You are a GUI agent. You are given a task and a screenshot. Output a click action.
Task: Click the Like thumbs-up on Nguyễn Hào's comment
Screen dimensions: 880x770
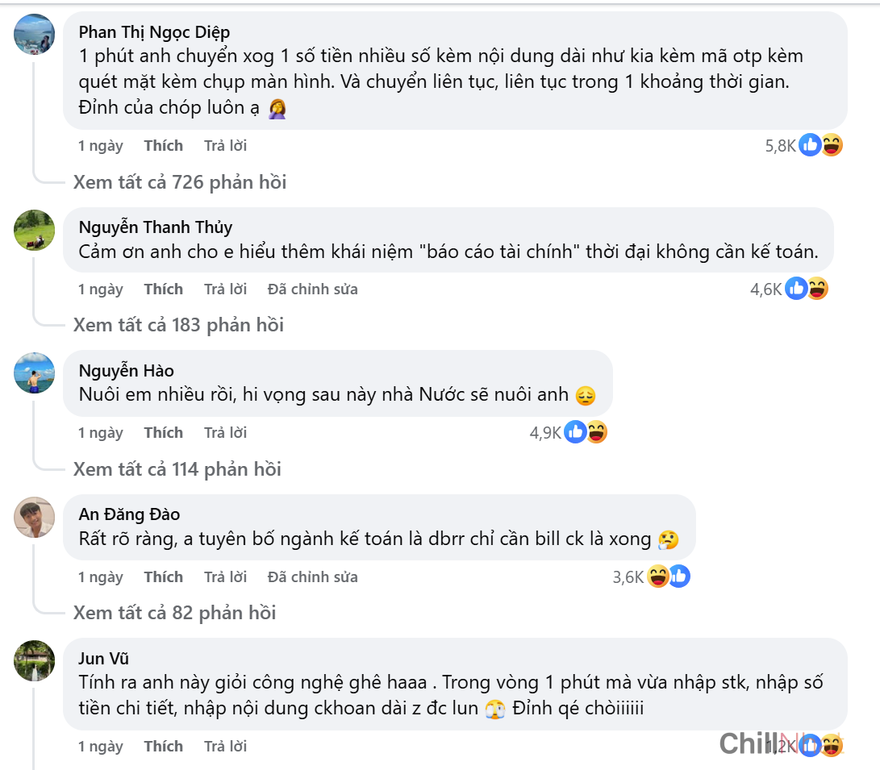[576, 432]
